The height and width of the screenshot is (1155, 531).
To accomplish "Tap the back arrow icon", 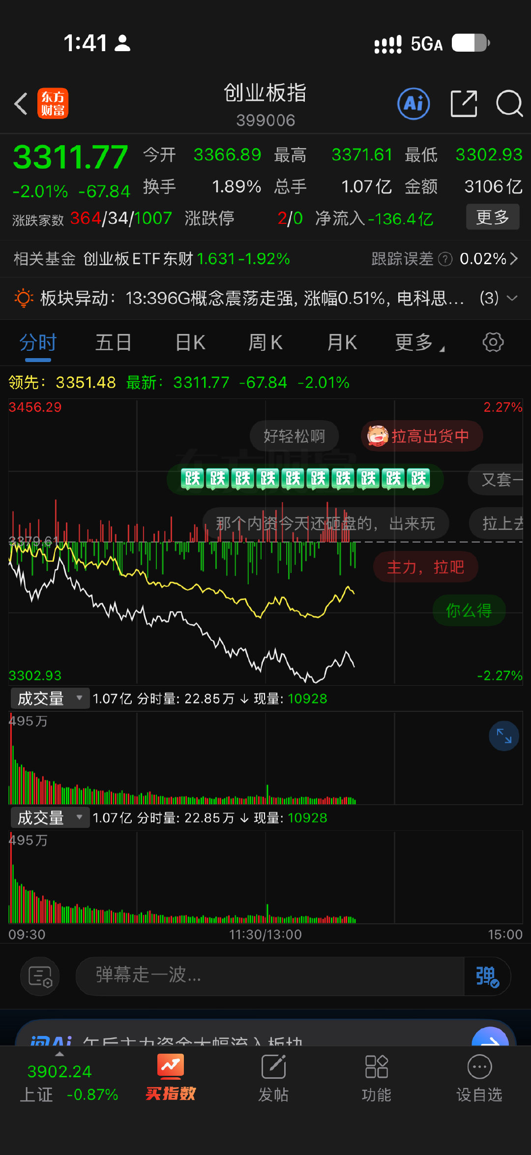I will (21, 104).
